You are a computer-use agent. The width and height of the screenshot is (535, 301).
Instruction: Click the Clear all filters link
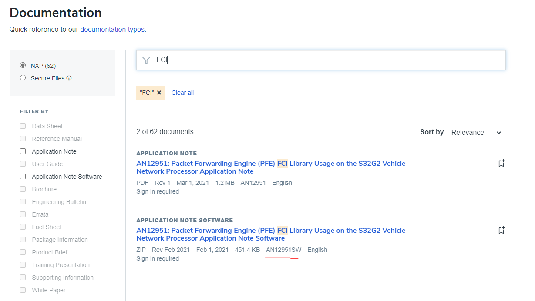tap(182, 93)
